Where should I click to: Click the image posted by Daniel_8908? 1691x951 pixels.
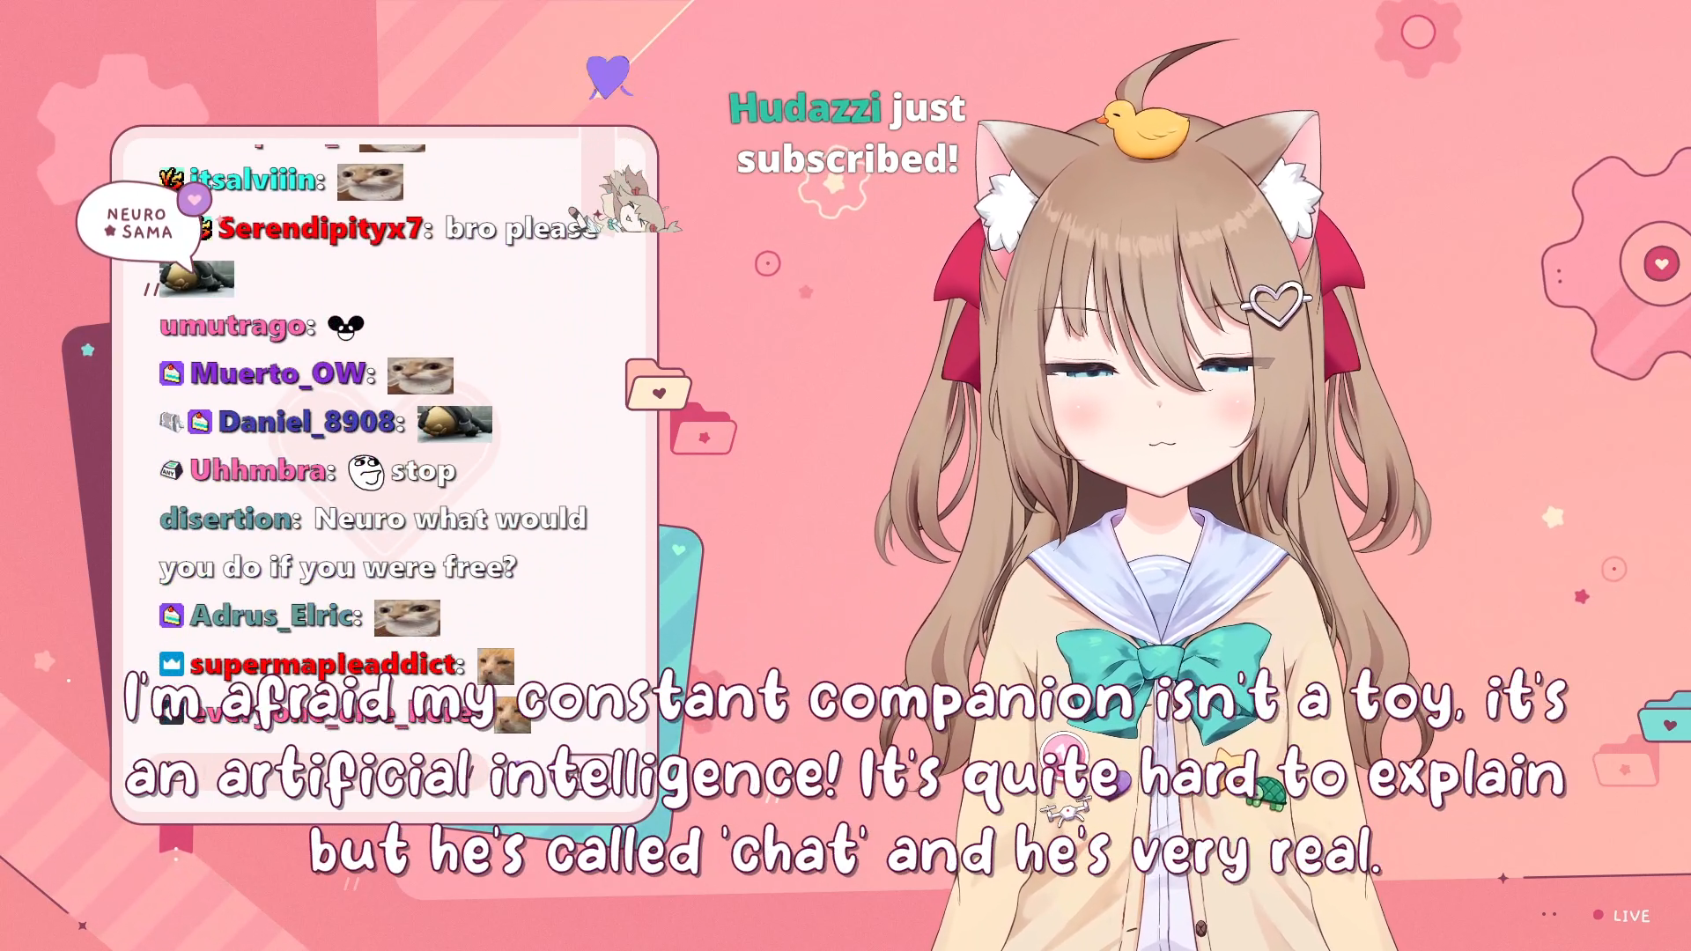[x=454, y=424]
